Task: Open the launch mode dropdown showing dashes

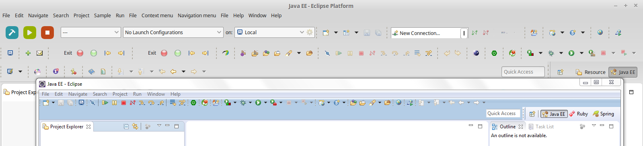Action: (90, 32)
